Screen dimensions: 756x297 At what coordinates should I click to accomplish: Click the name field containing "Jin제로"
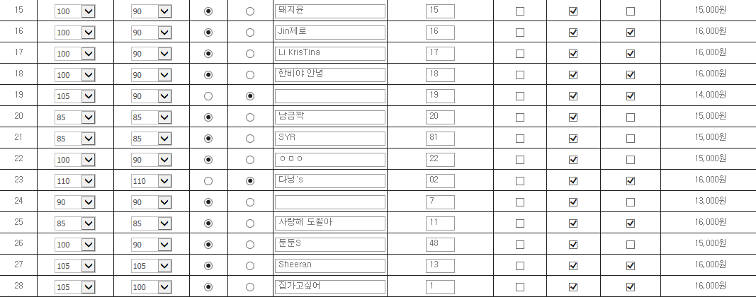pos(329,33)
